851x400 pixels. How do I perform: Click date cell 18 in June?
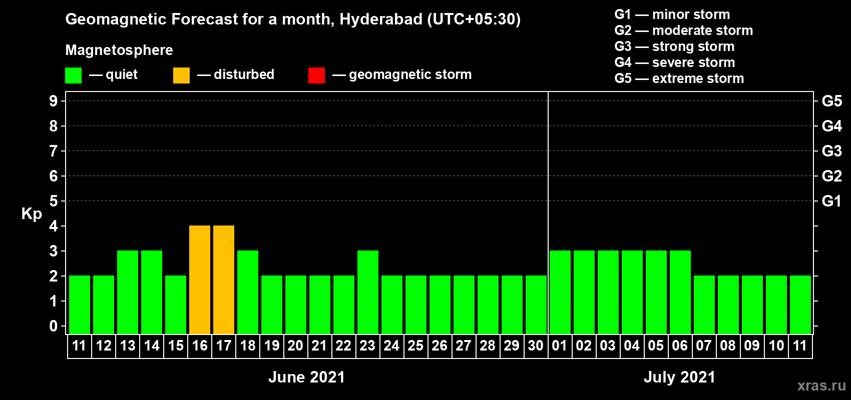click(x=248, y=346)
